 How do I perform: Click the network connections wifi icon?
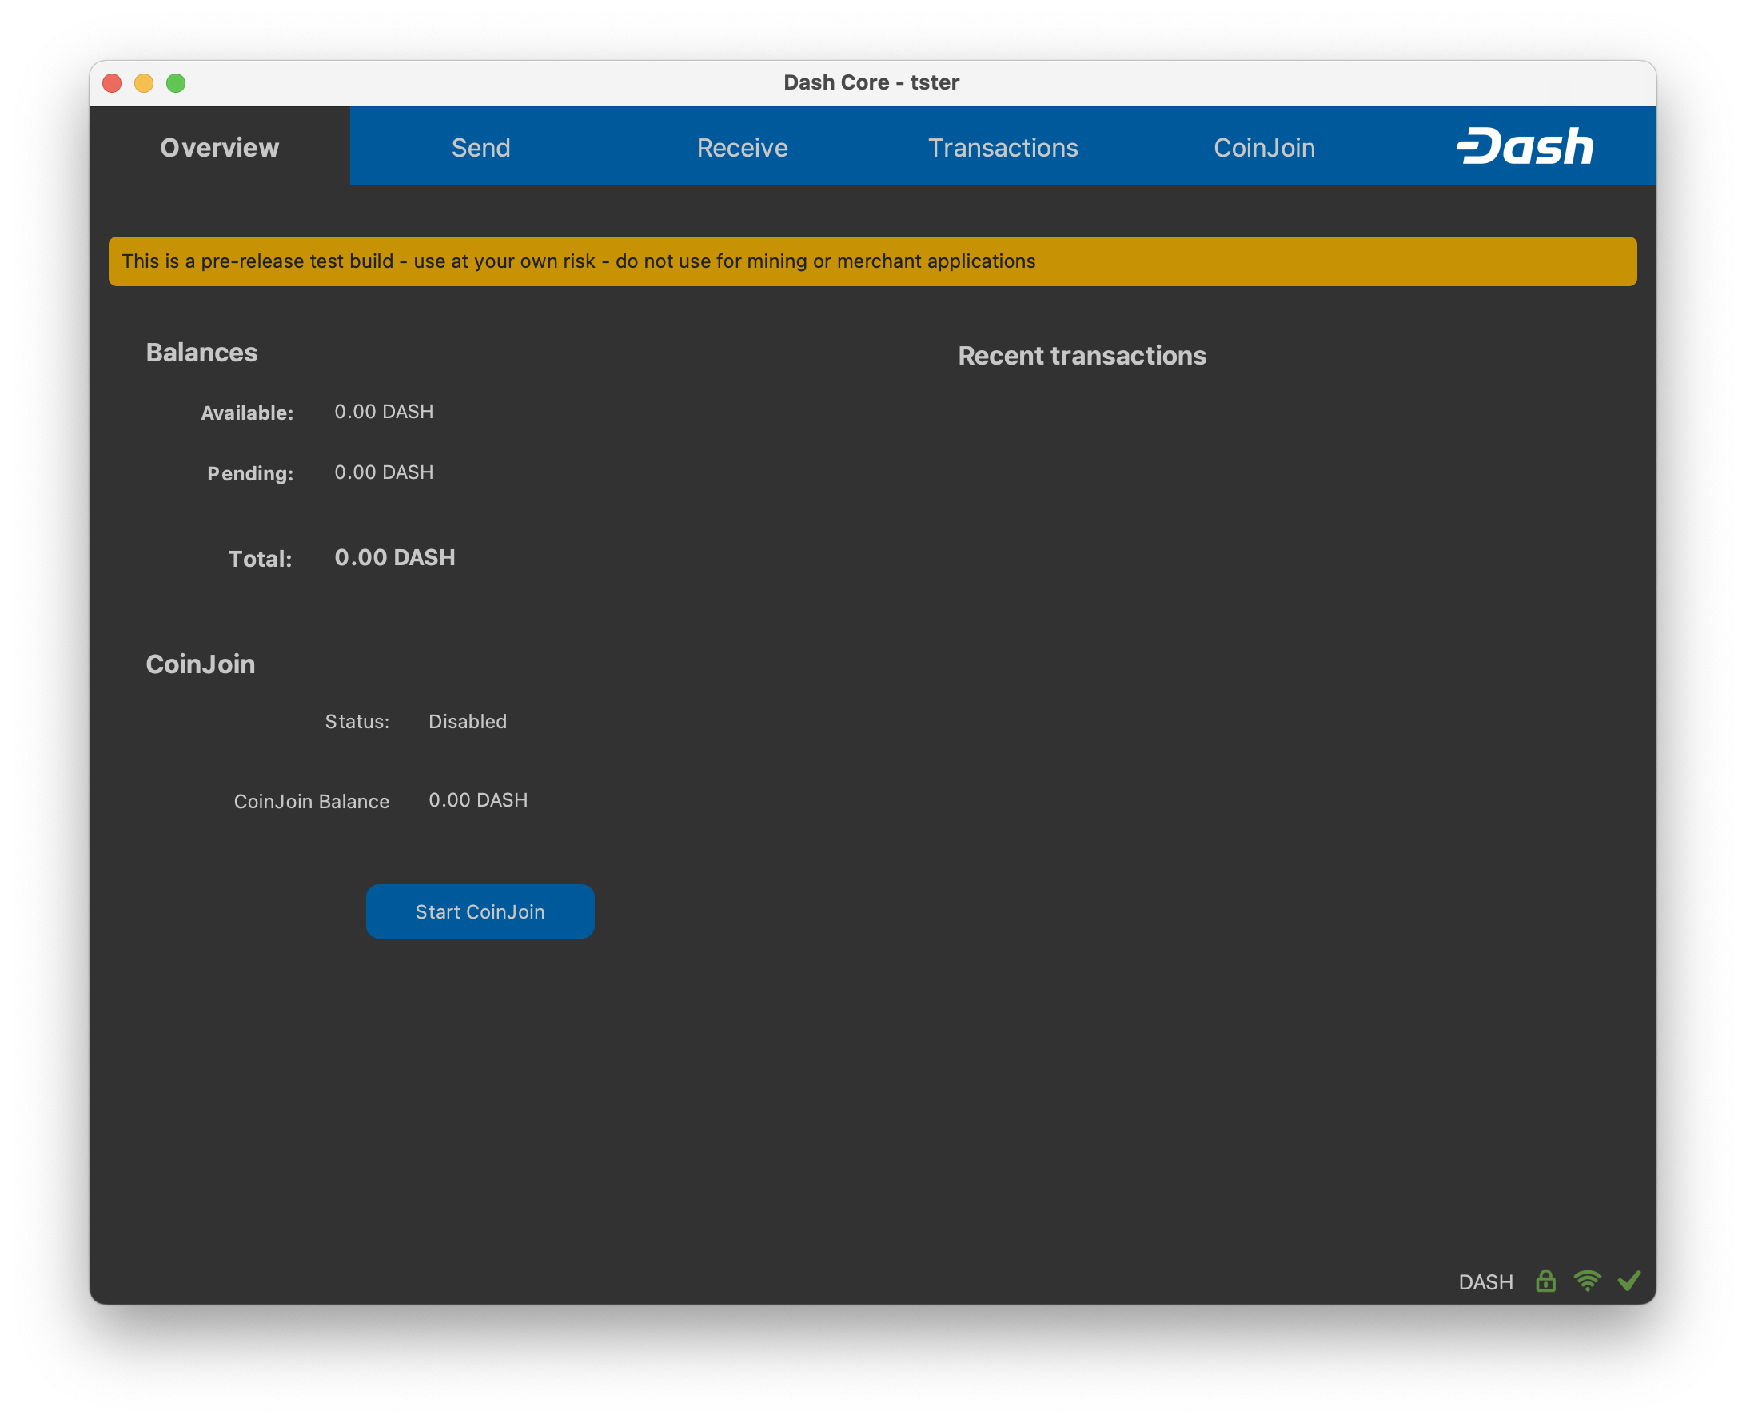click(1587, 1281)
